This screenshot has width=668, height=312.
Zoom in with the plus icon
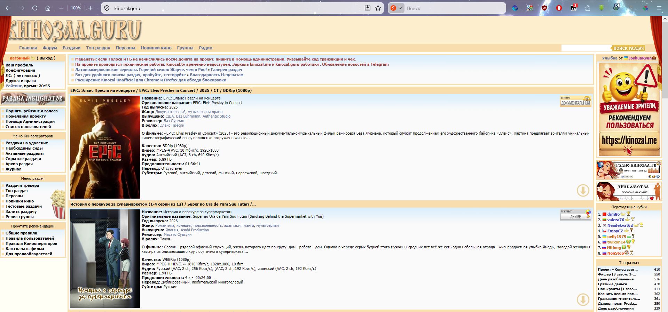[91, 8]
